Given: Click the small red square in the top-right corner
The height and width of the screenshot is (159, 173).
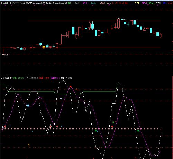Looking at the screenshot, I should (171, 3).
